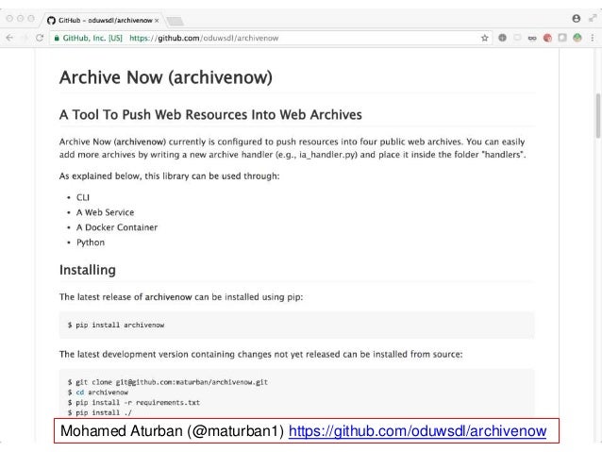Bookmark page with star icon
This screenshot has width=602, height=452.
(484, 38)
